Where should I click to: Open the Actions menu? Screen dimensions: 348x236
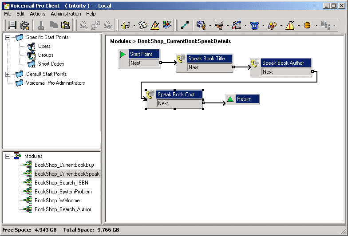(37, 14)
